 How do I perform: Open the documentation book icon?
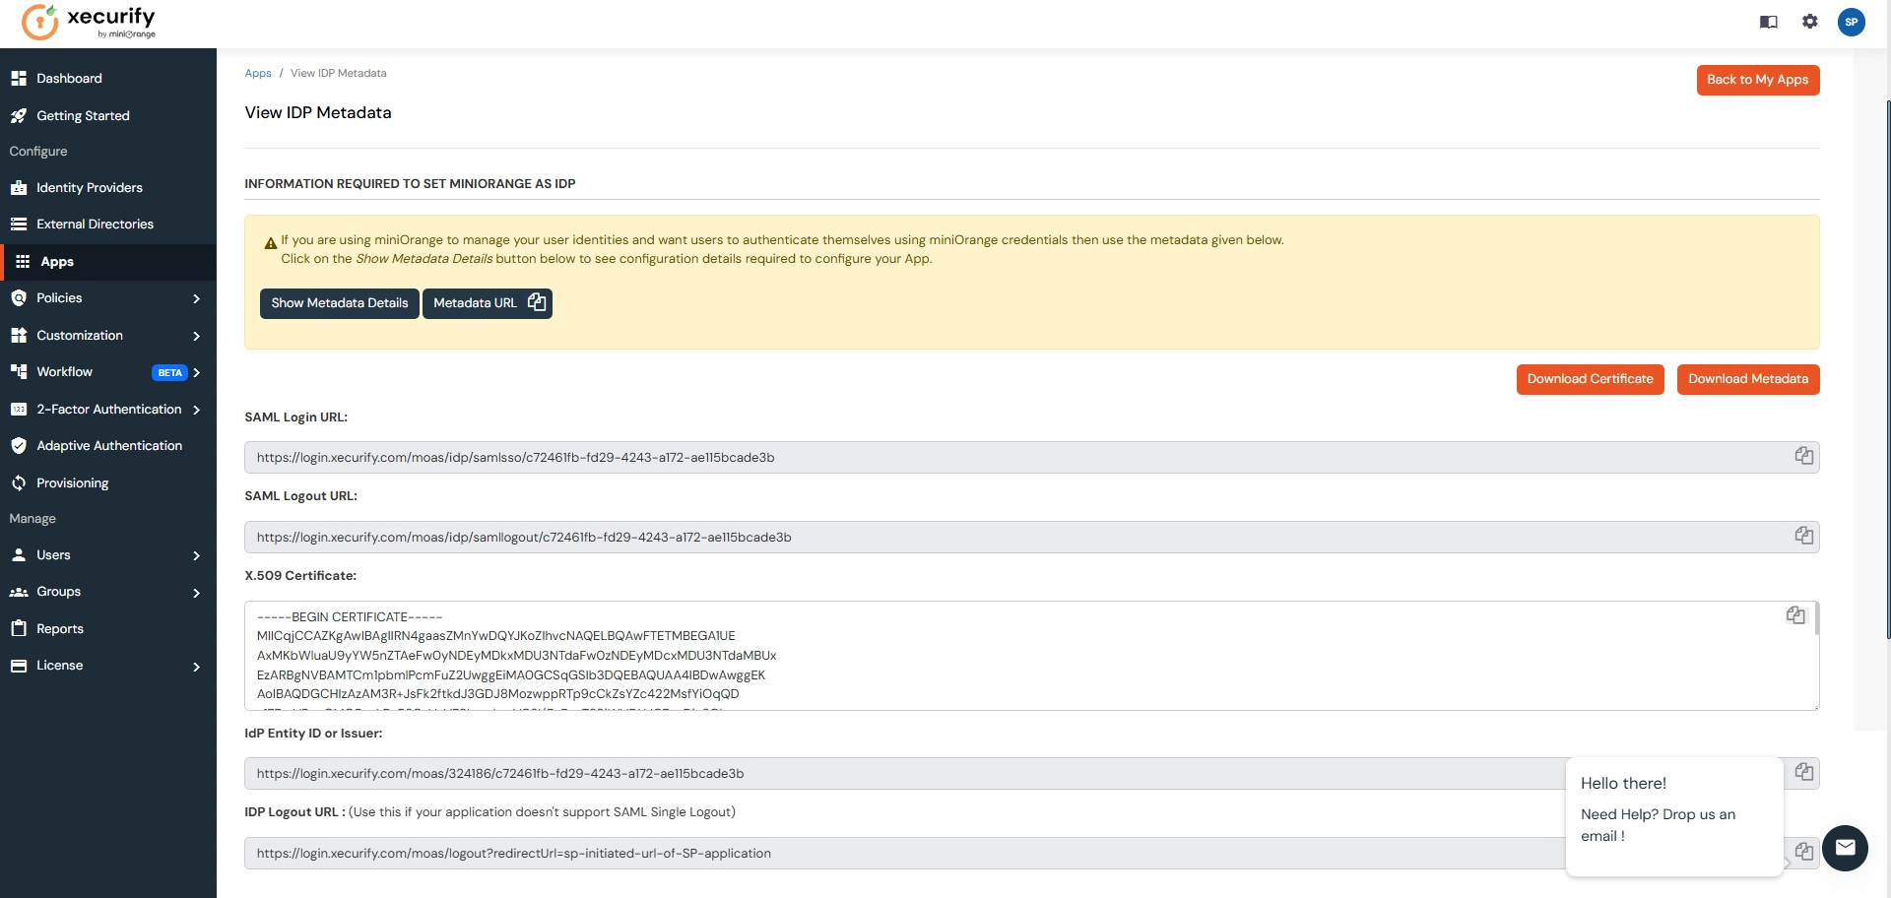1769,22
